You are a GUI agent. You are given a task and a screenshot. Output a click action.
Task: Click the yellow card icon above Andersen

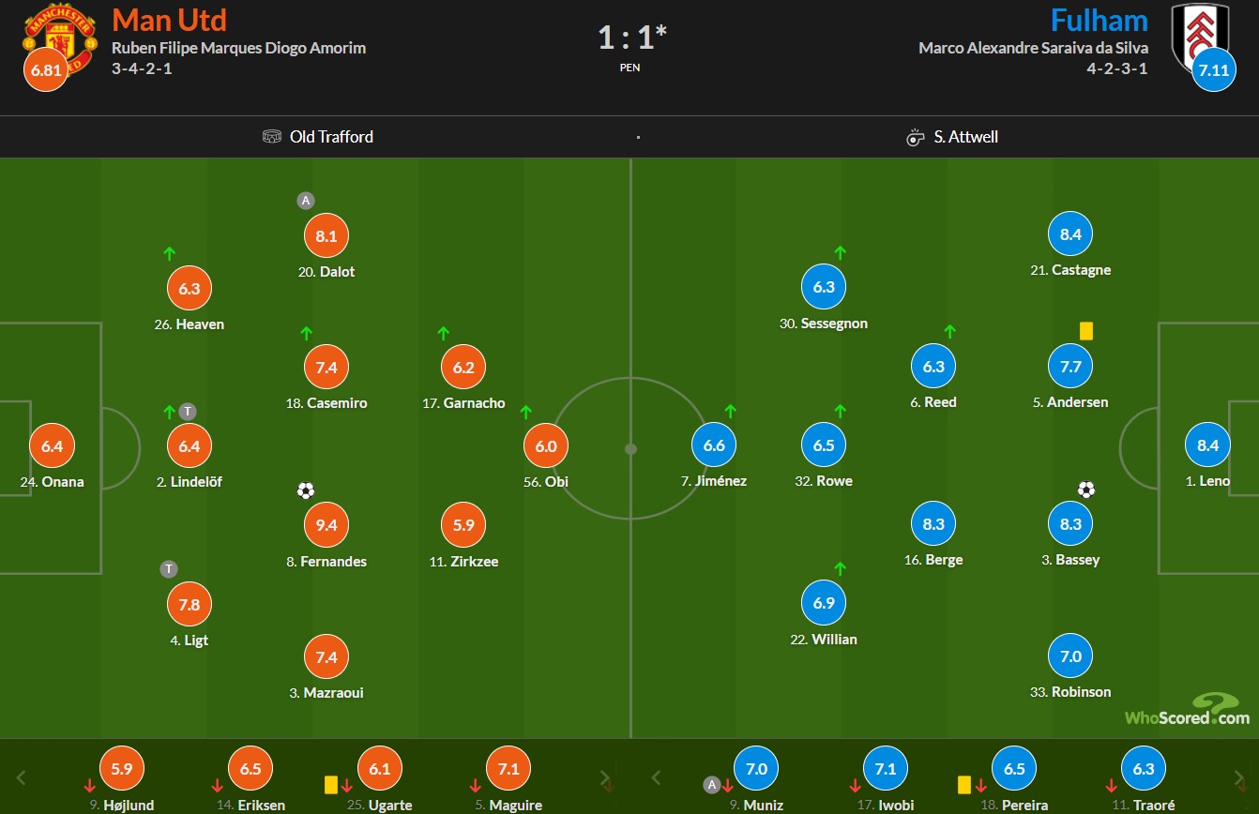click(x=1086, y=331)
